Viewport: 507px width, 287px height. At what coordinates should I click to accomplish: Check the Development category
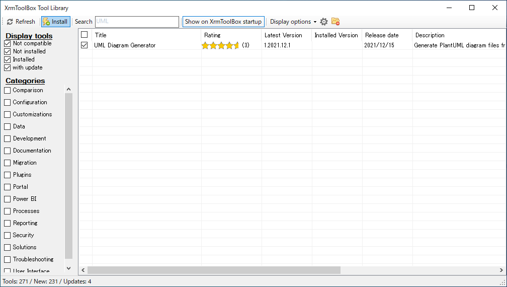[x=8, y=138]
